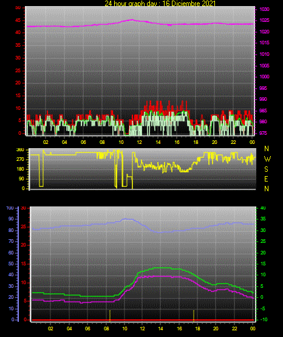Click the yellow dotted sunrise marker near 08

coord(110,316)
